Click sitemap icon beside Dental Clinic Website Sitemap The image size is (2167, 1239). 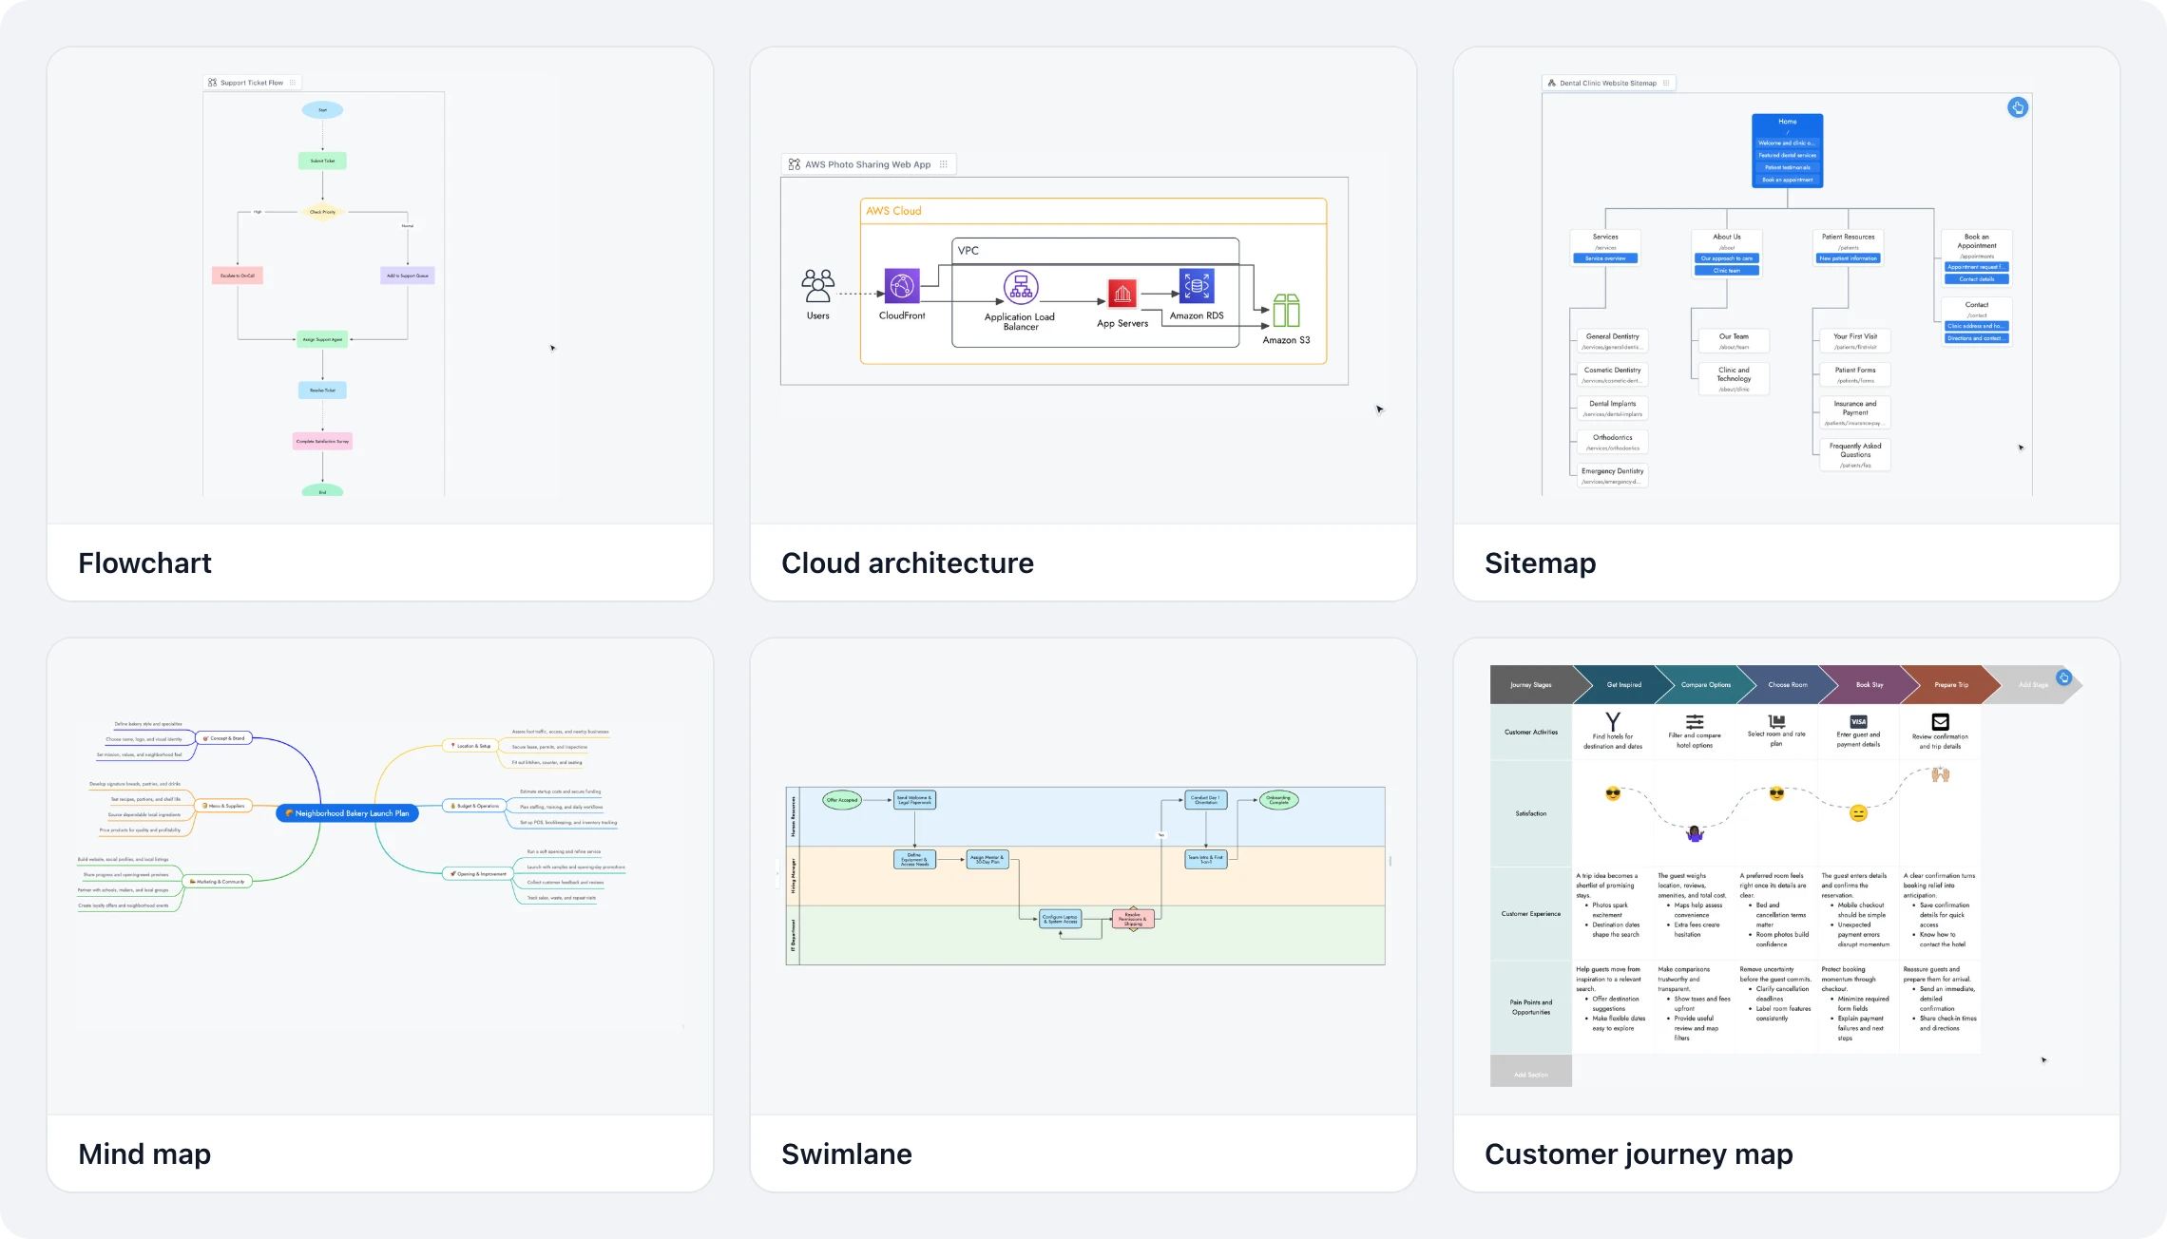pos(1552,84)
